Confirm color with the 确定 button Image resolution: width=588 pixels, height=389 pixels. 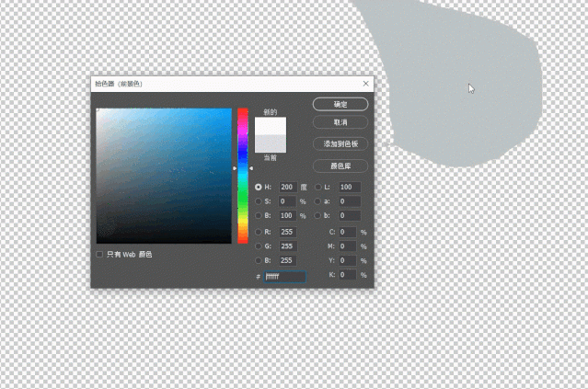340,104
